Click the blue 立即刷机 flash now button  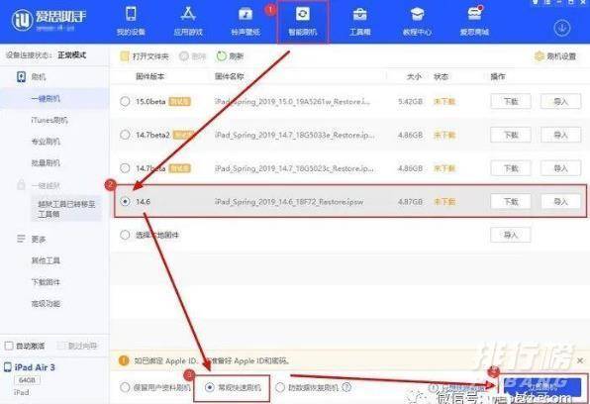click(x=542, y=387)
